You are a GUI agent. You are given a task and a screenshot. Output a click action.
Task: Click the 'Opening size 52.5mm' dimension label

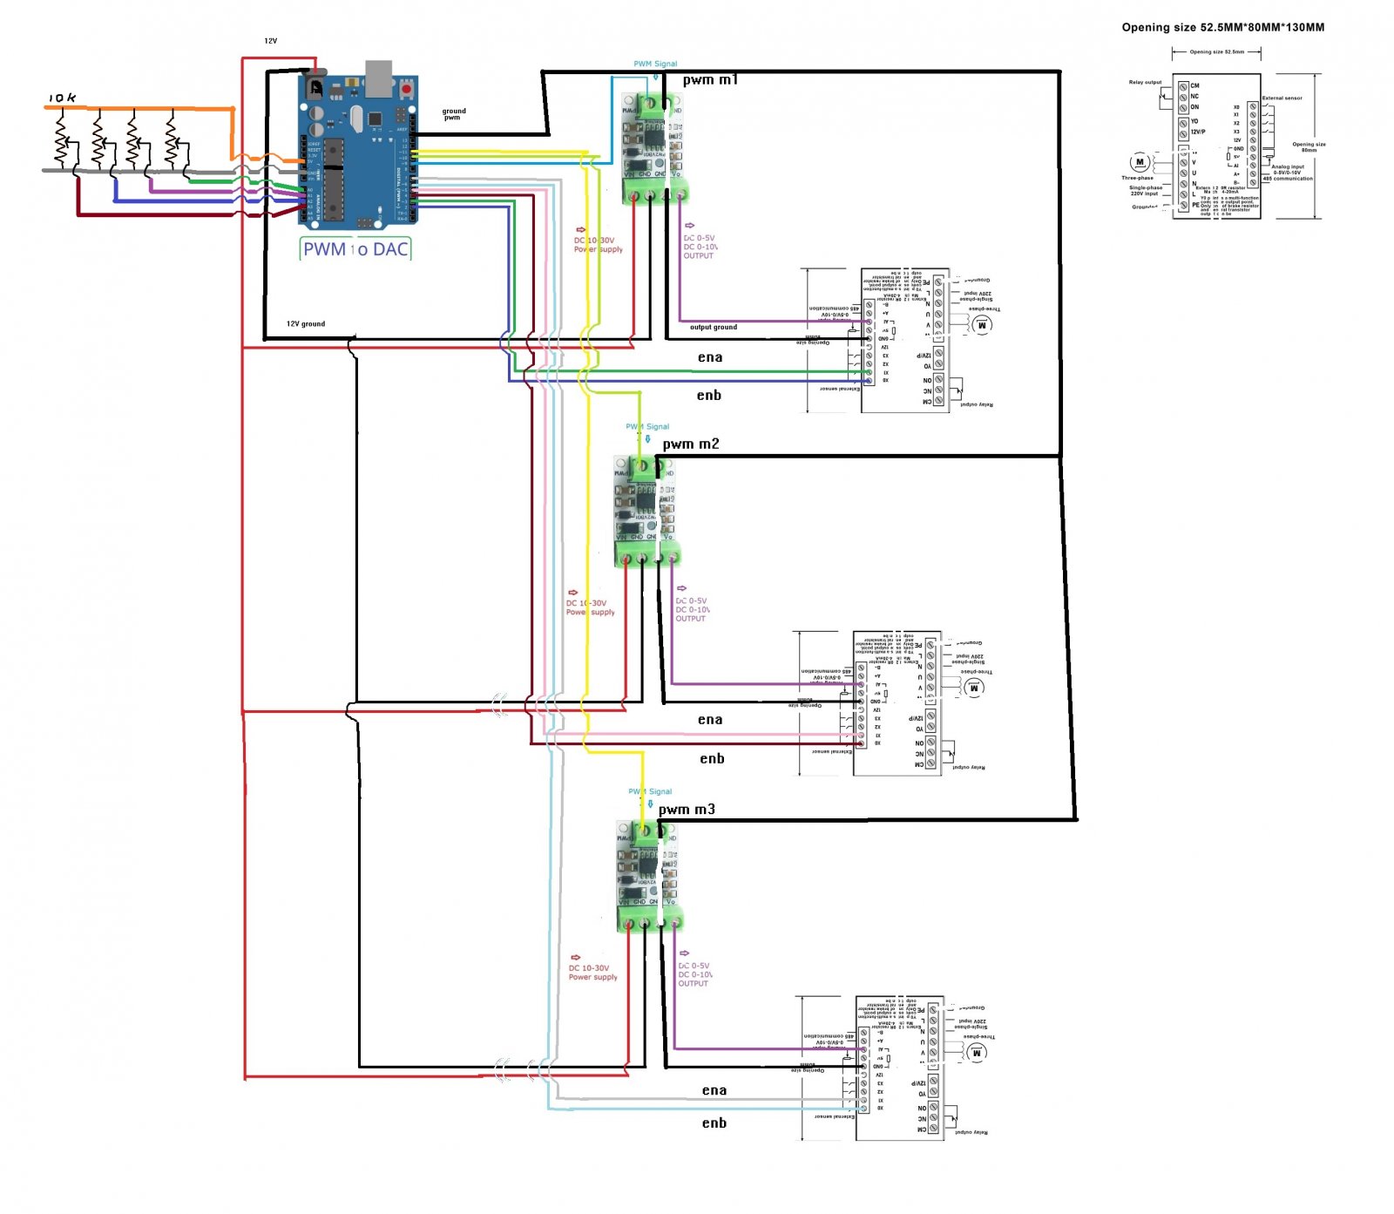point(1217,51)
